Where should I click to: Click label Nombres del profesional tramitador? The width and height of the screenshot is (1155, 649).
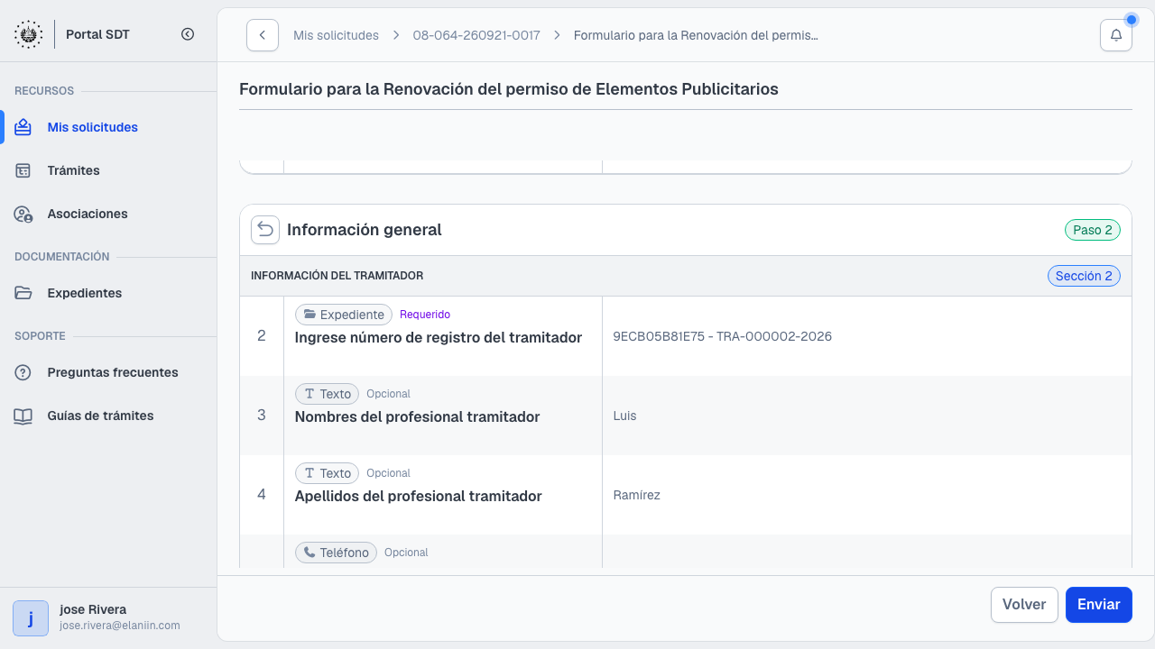[x=418, y=417]
